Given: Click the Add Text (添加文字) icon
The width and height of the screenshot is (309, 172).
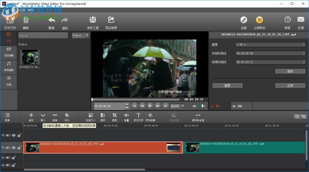Looking at the screenshot, I should coord(138,115).
